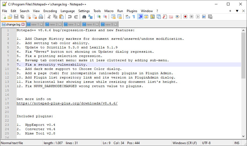Viewport: 247px width, 146px height.
Task: Open the Plugins menu
Action: [132, 11]
